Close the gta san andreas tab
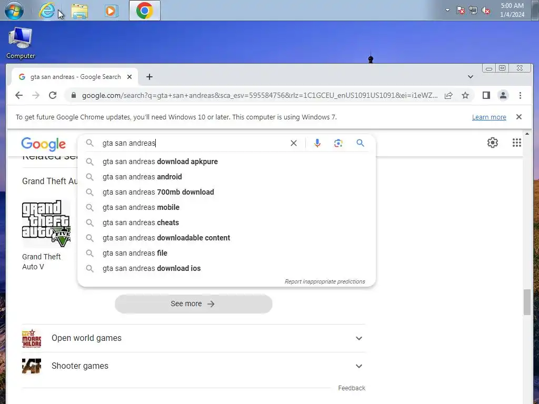Viewport: 539px width, 404px height. pos(129,77)
